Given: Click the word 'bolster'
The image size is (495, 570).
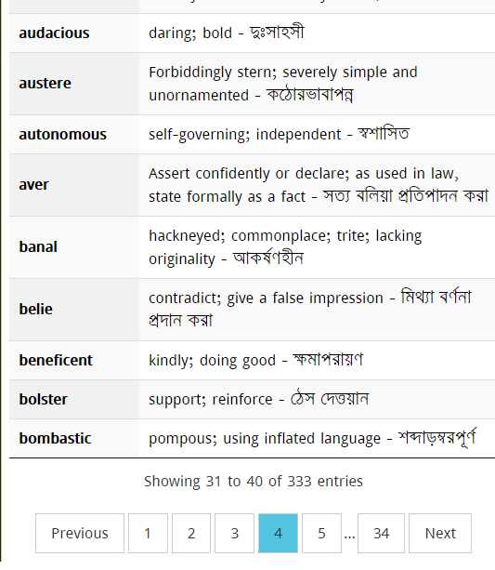Looking at the screenshot, I should pyautogui.click(x=43, y=399).
